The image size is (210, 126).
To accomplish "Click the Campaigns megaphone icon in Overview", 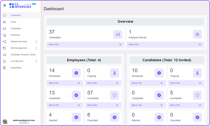I will [x=118, y=34].
